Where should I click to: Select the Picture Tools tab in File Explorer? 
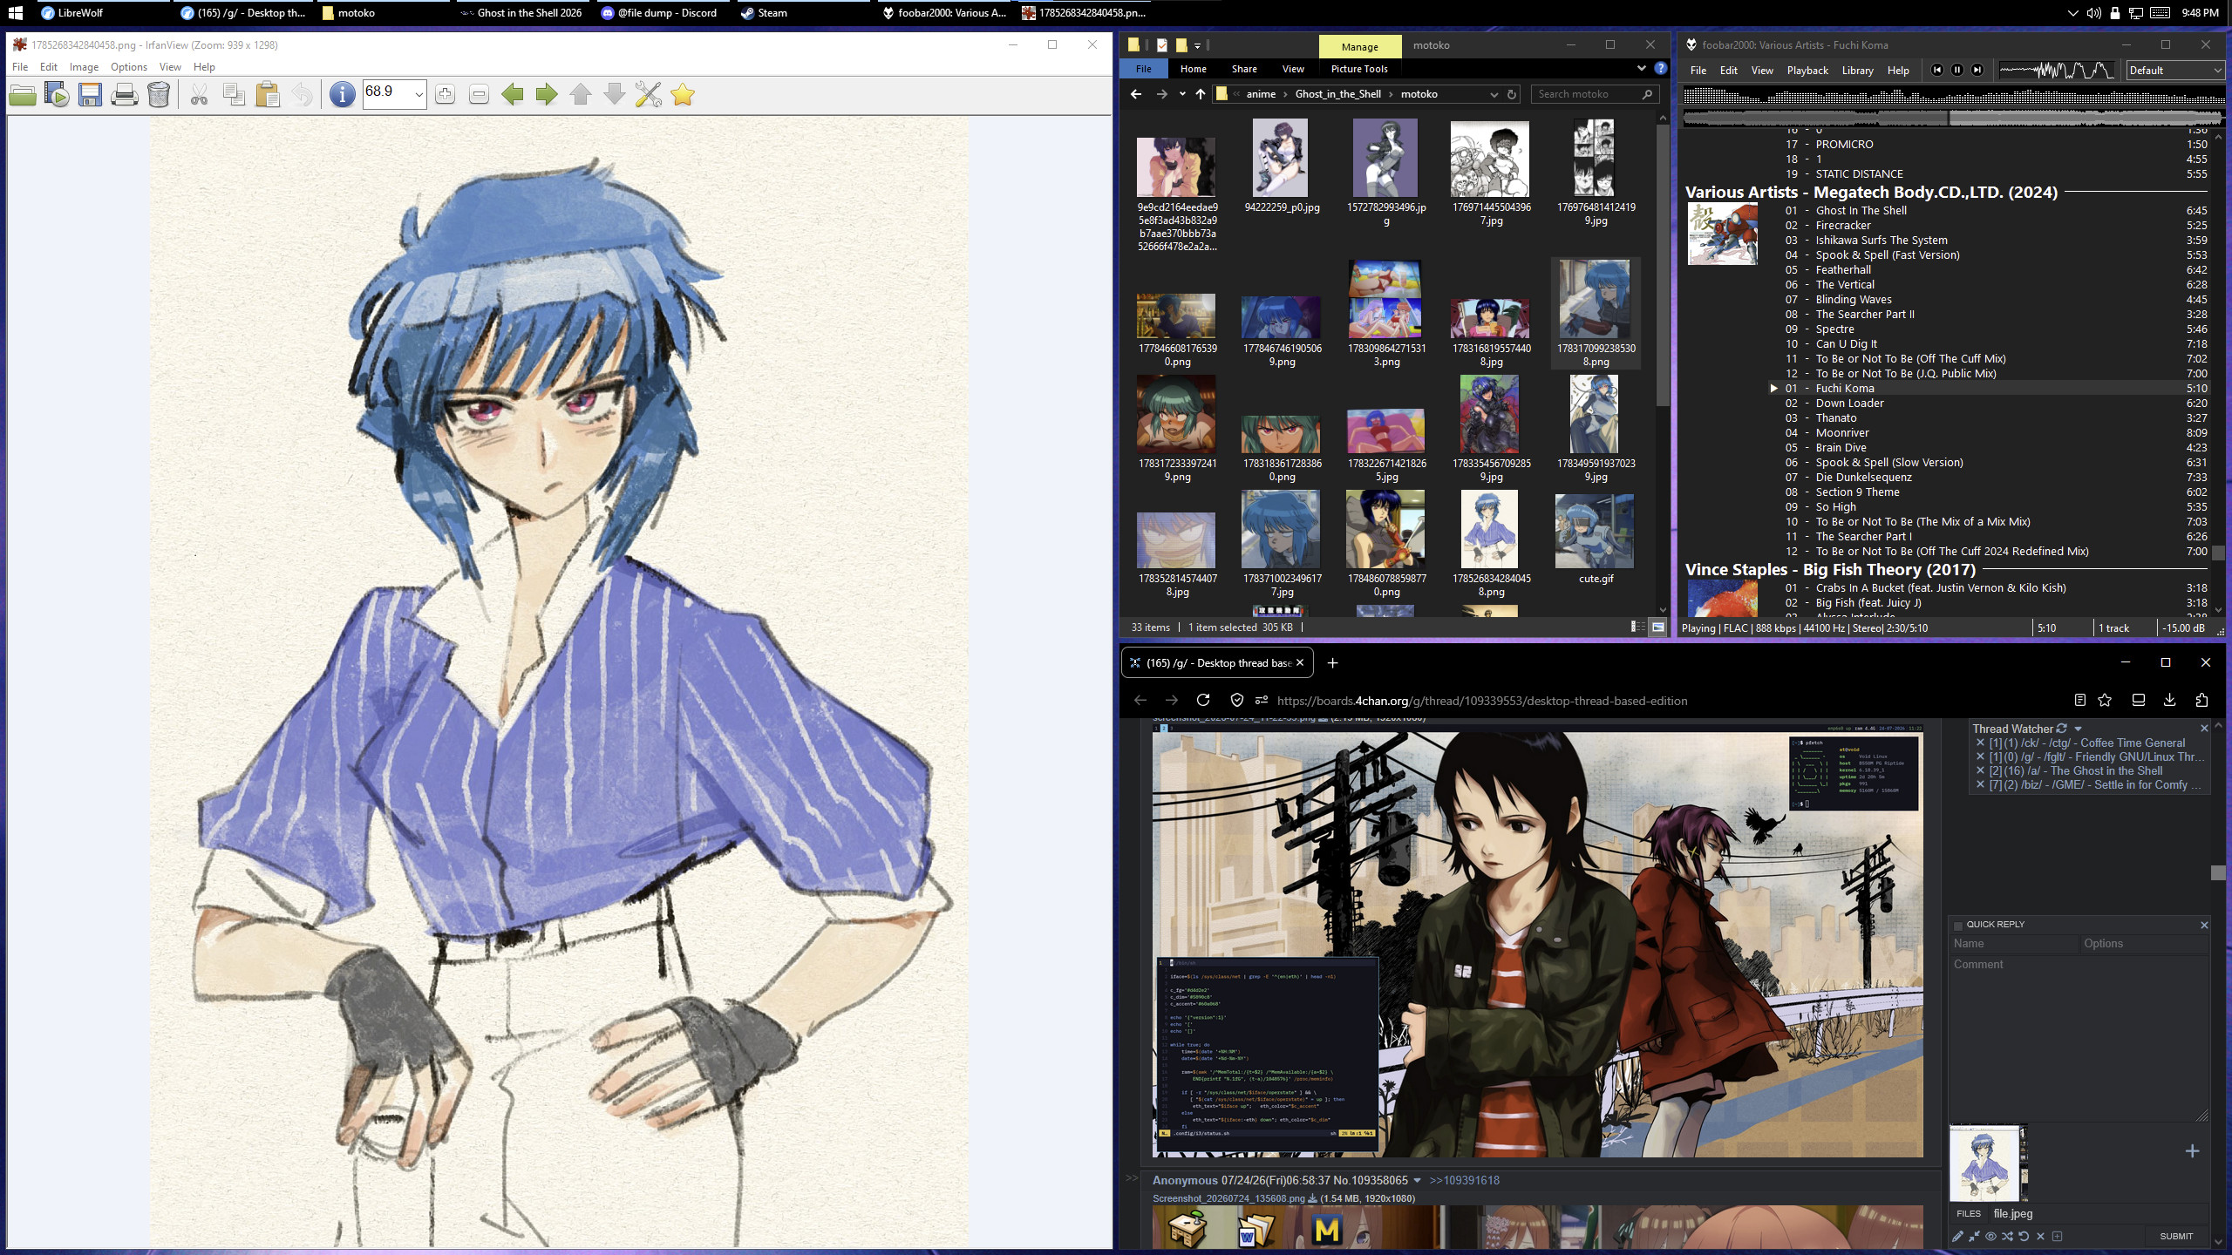[1359, 69]
